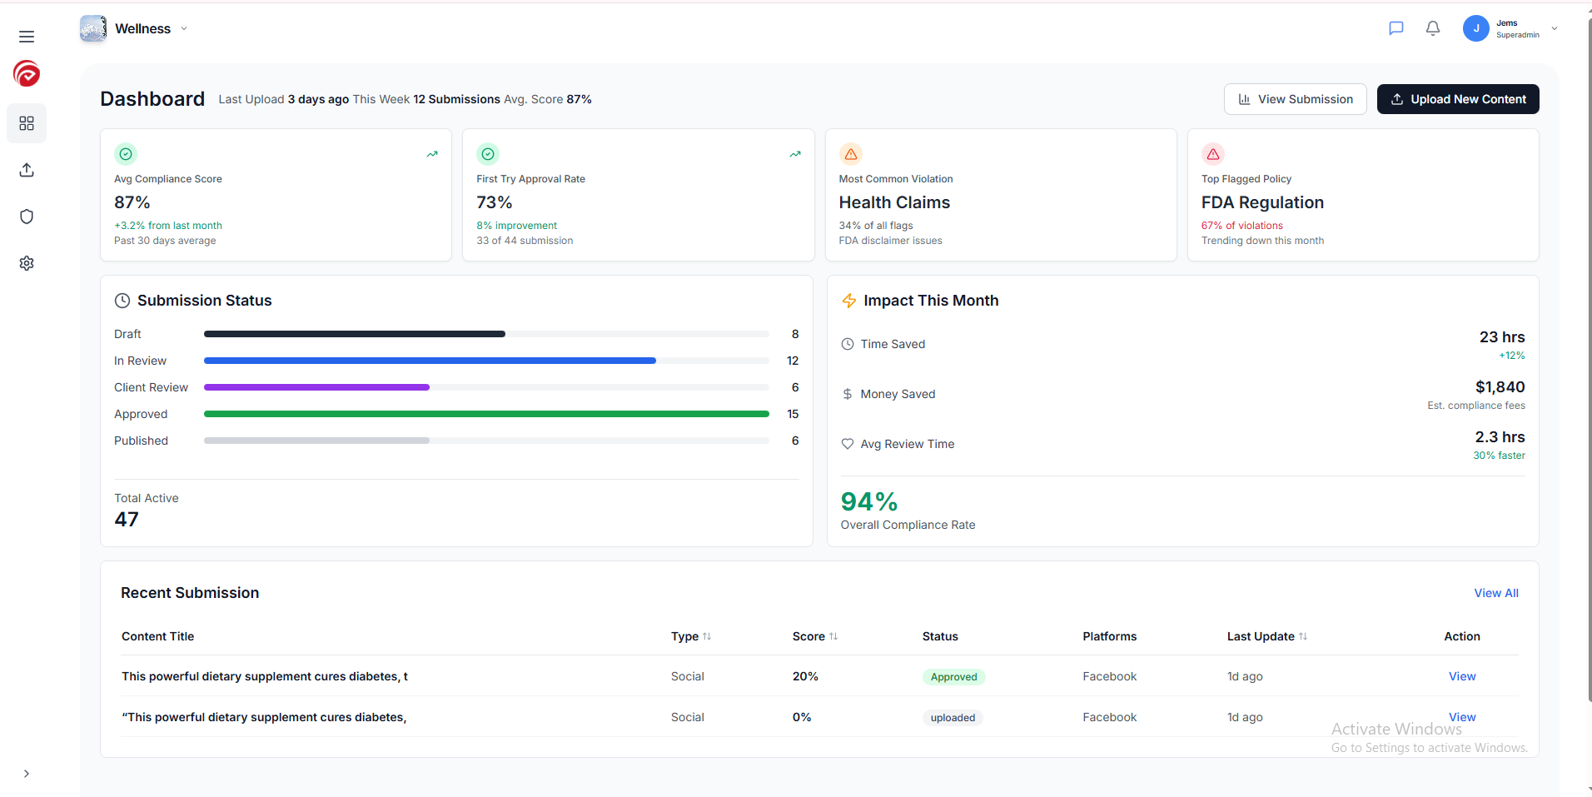
Task: Click the Submission Status clock icon
Action: coord(122,301)
